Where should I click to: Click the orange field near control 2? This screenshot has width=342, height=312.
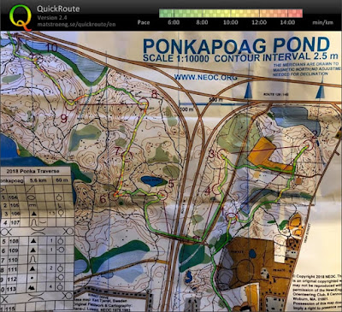[267, 156]
